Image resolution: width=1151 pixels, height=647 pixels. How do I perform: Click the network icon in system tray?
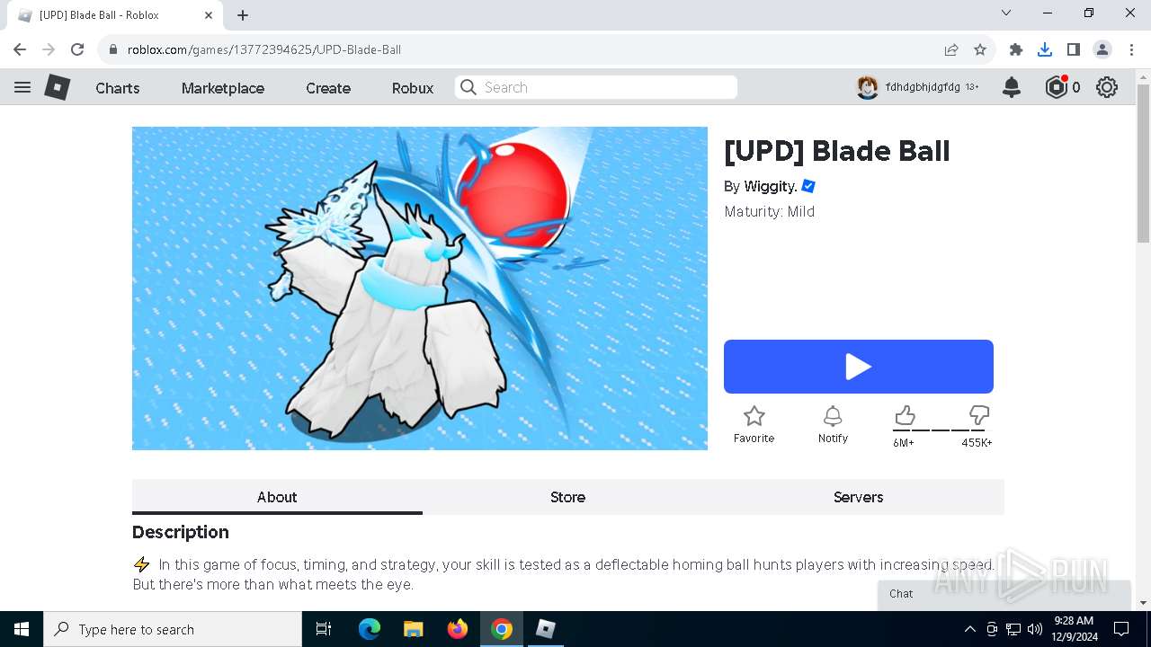pyautogui.click(x=1013, y=629)
